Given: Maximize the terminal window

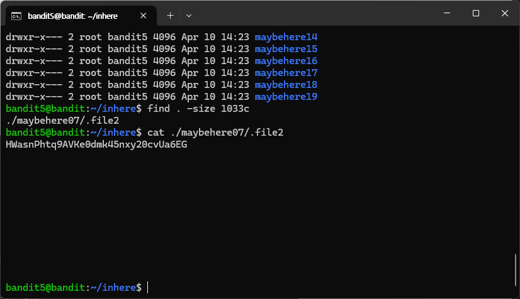Looking at the screenshot, I should click(x=476, y=13).
